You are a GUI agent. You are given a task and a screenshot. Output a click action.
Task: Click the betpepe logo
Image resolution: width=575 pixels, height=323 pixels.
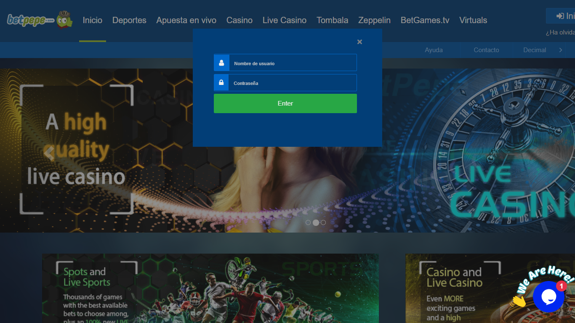[40, 20]
